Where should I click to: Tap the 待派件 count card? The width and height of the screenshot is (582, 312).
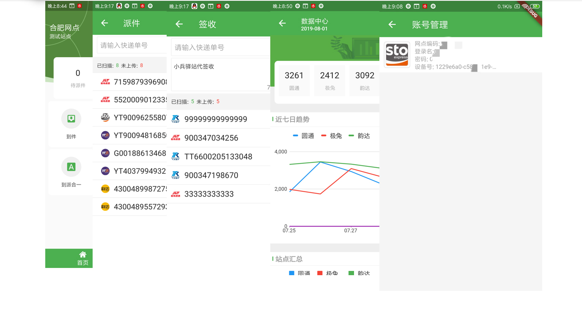point(75,78)
